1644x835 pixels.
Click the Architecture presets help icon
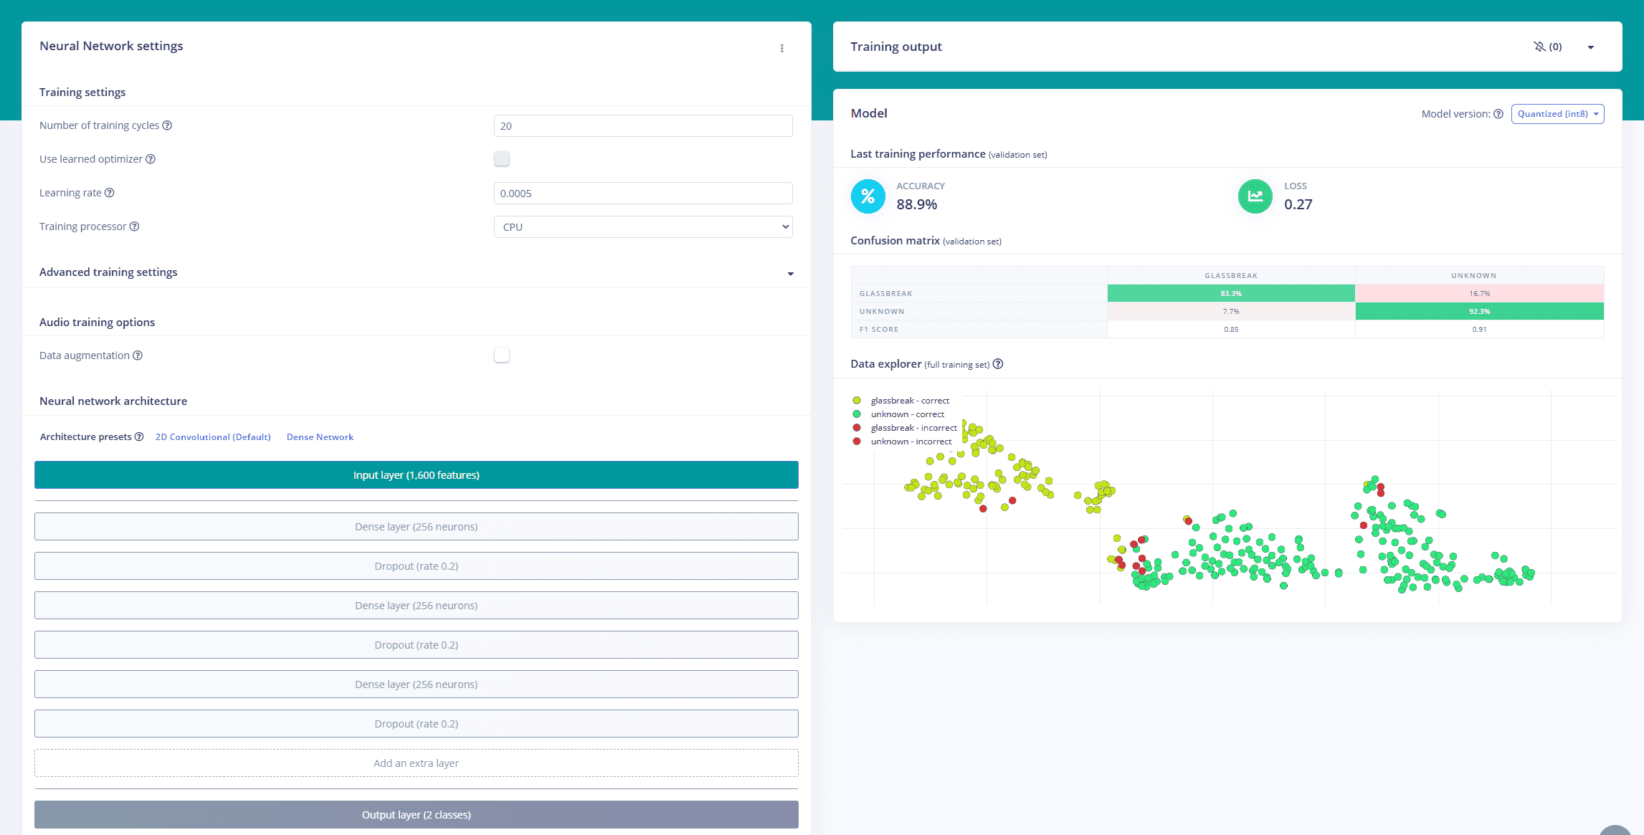[x=139, y=436]
